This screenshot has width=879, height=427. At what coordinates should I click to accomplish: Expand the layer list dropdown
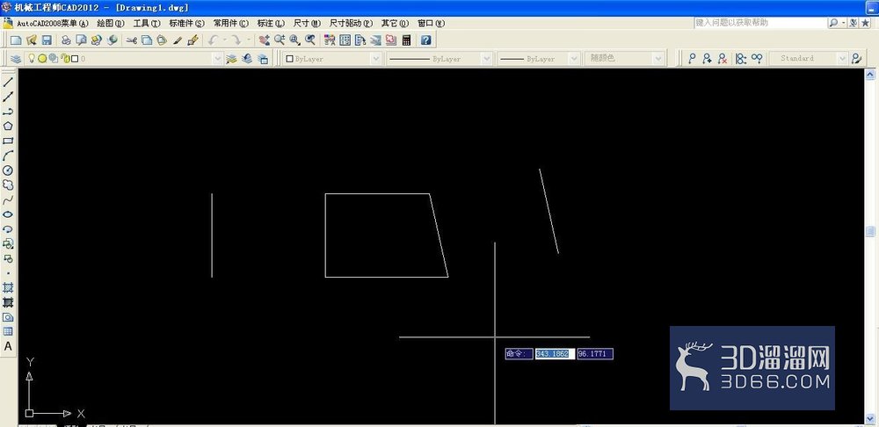pyautogui.click(x=217, y=58)
